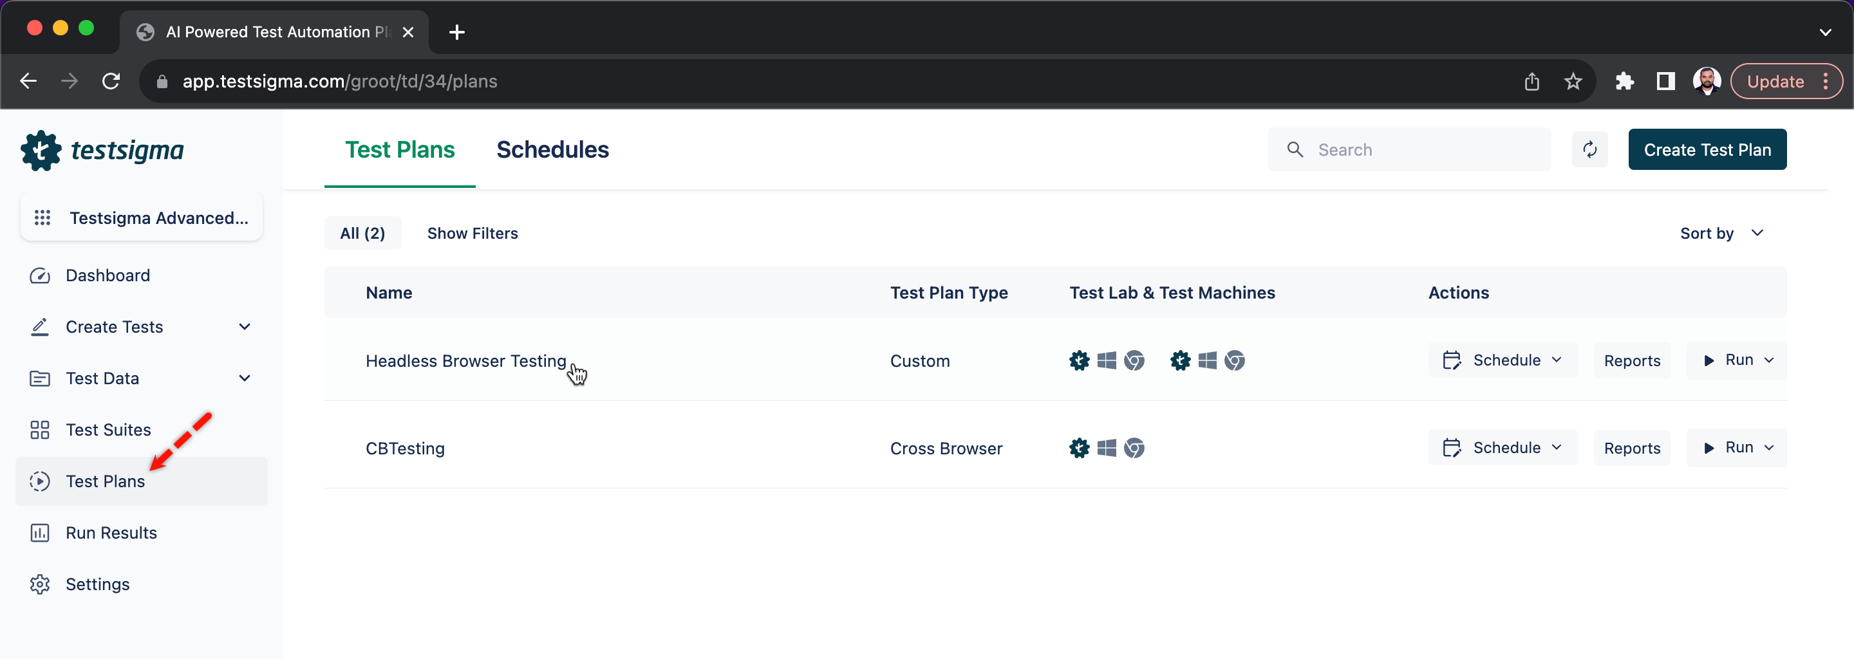Open Schedule dropdown for Headless Browser Testing
The height and width of the screenshot is (659, 1854).
click(x=1503, y=360)
